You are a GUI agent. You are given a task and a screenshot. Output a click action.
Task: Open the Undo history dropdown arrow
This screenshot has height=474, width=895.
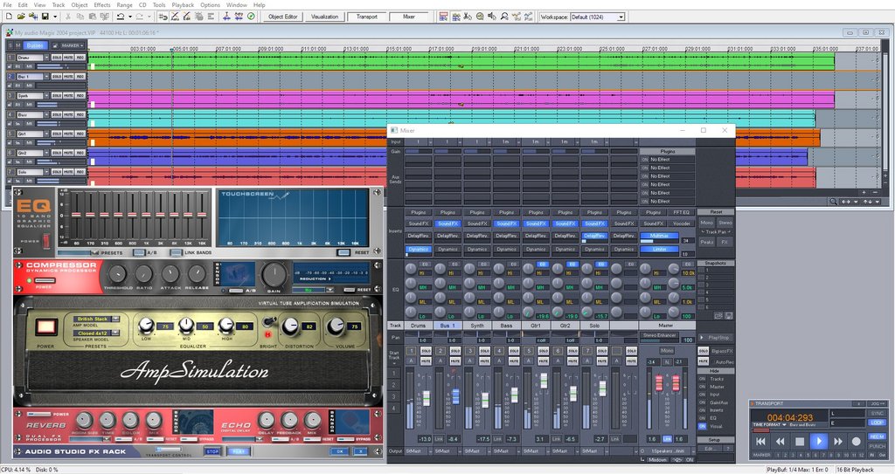tap(130, 17)
